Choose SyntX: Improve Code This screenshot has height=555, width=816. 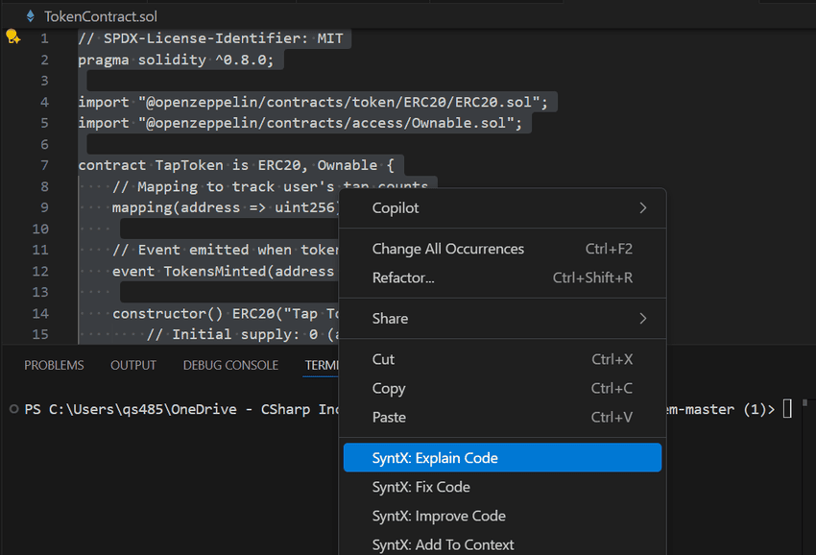tap(438, 516)
